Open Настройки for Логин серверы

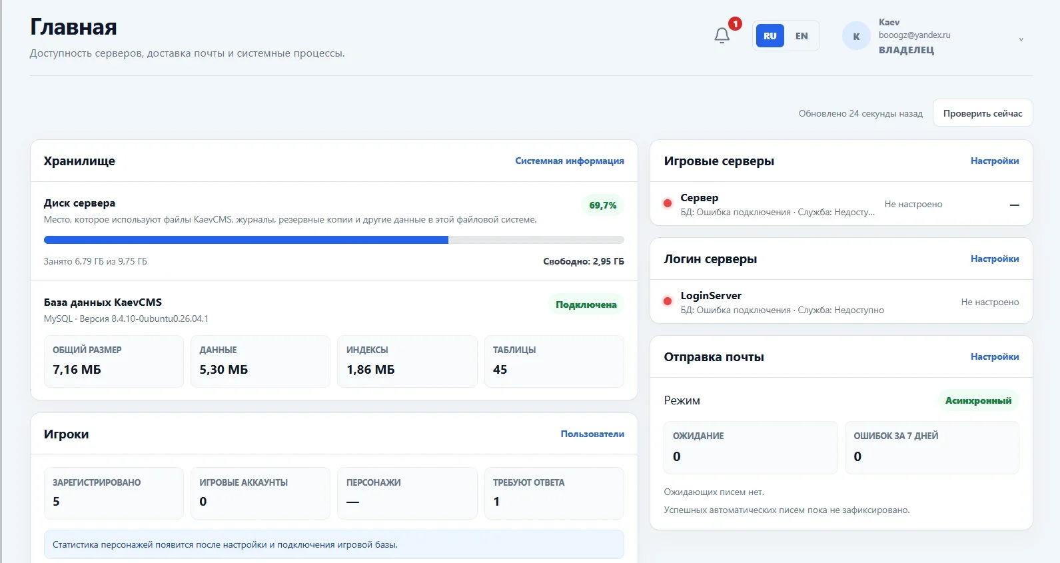(995, 259)
